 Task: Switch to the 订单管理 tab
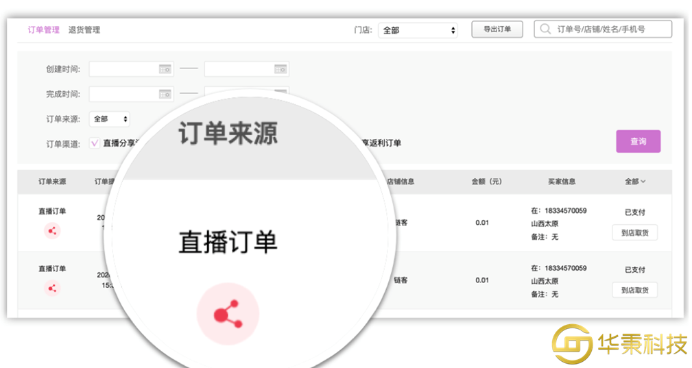pos(43,30)
